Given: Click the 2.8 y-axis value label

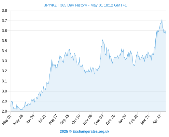Looking at the screenshot, I should [x=4, y=111].
